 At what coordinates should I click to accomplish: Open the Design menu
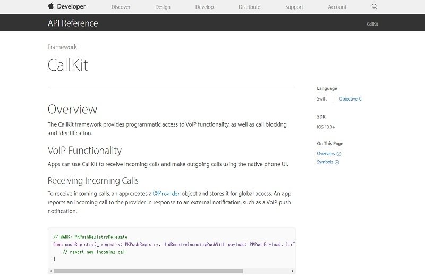pos(163,7)
